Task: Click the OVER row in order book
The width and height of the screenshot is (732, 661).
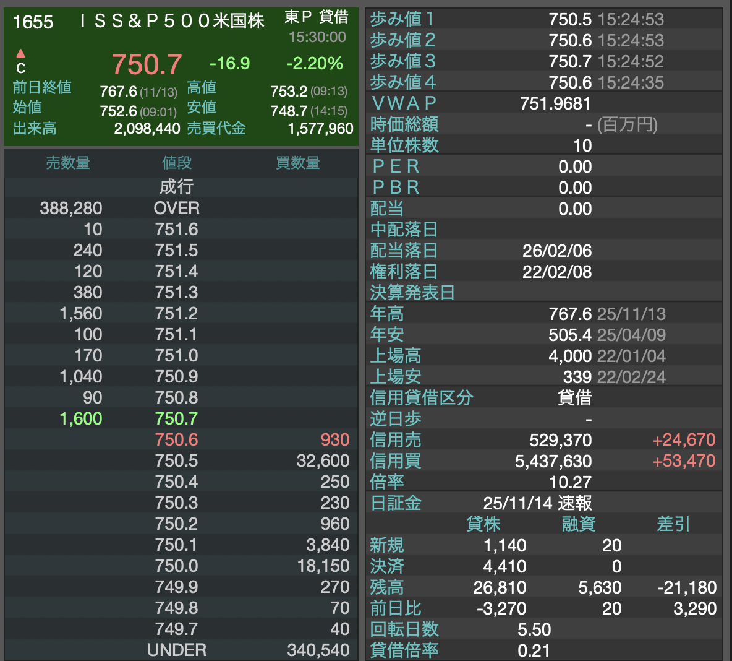Action: tap(177, 209)
